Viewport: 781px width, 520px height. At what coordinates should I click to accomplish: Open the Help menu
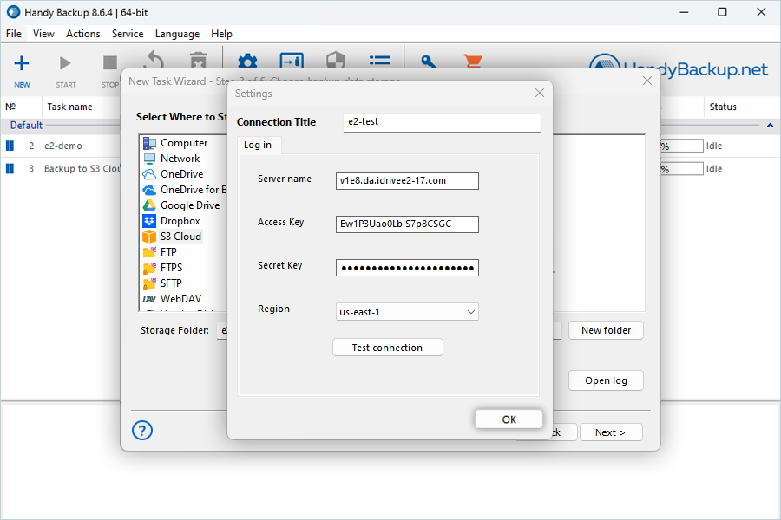coord(221,34)
